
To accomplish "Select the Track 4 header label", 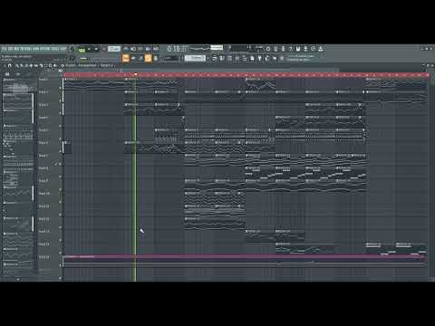I will (43, 118).
